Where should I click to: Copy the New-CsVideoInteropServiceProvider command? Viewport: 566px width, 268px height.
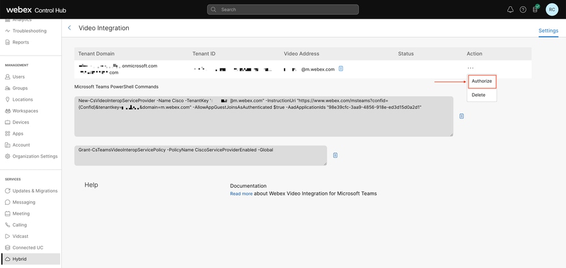click(461, 116)
